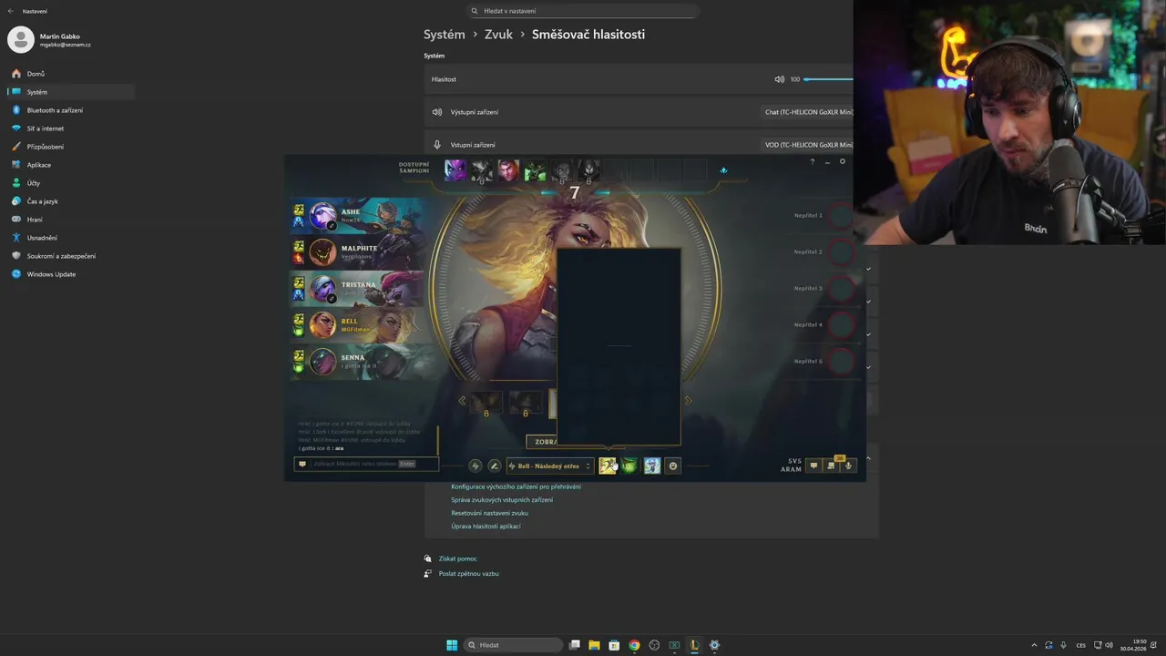Pick the red-haired champion from bench

point(508,170)
